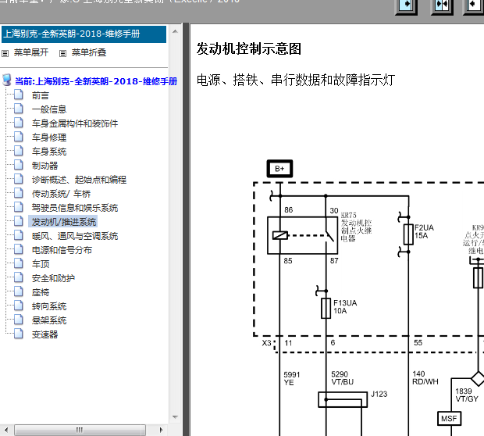Open the 一般信息 section
Image resolution: width=484 pixels, height=436 pixels.
49,109
